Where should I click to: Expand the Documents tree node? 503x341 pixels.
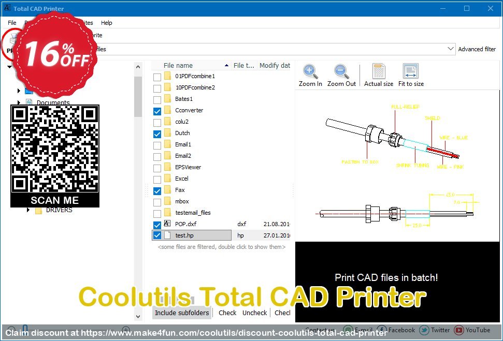pos(19,102)
